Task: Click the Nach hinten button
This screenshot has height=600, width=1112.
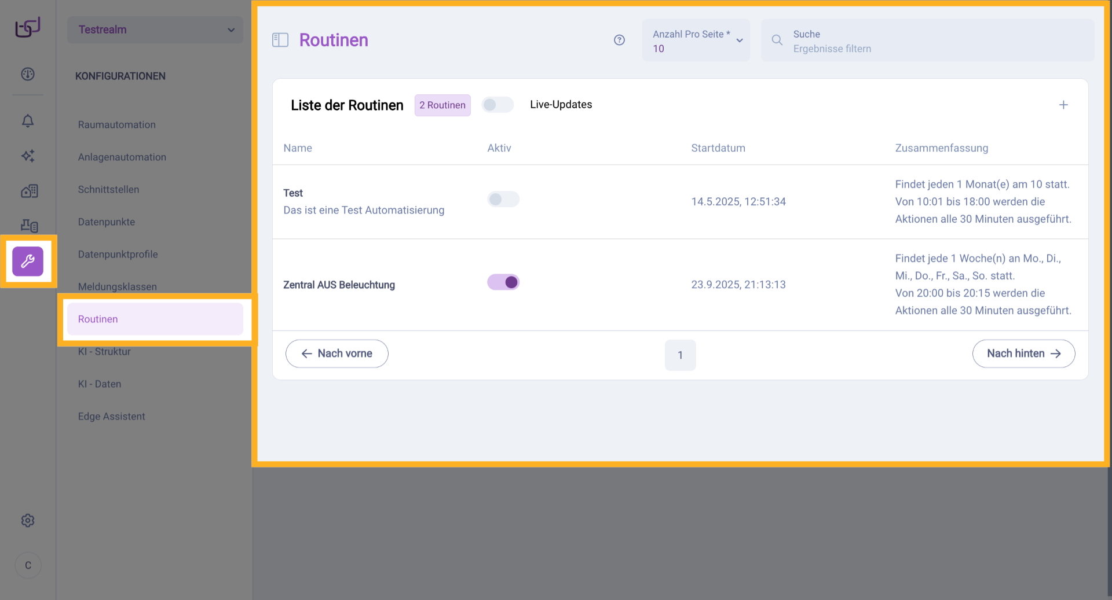Action: point(1023,354)
